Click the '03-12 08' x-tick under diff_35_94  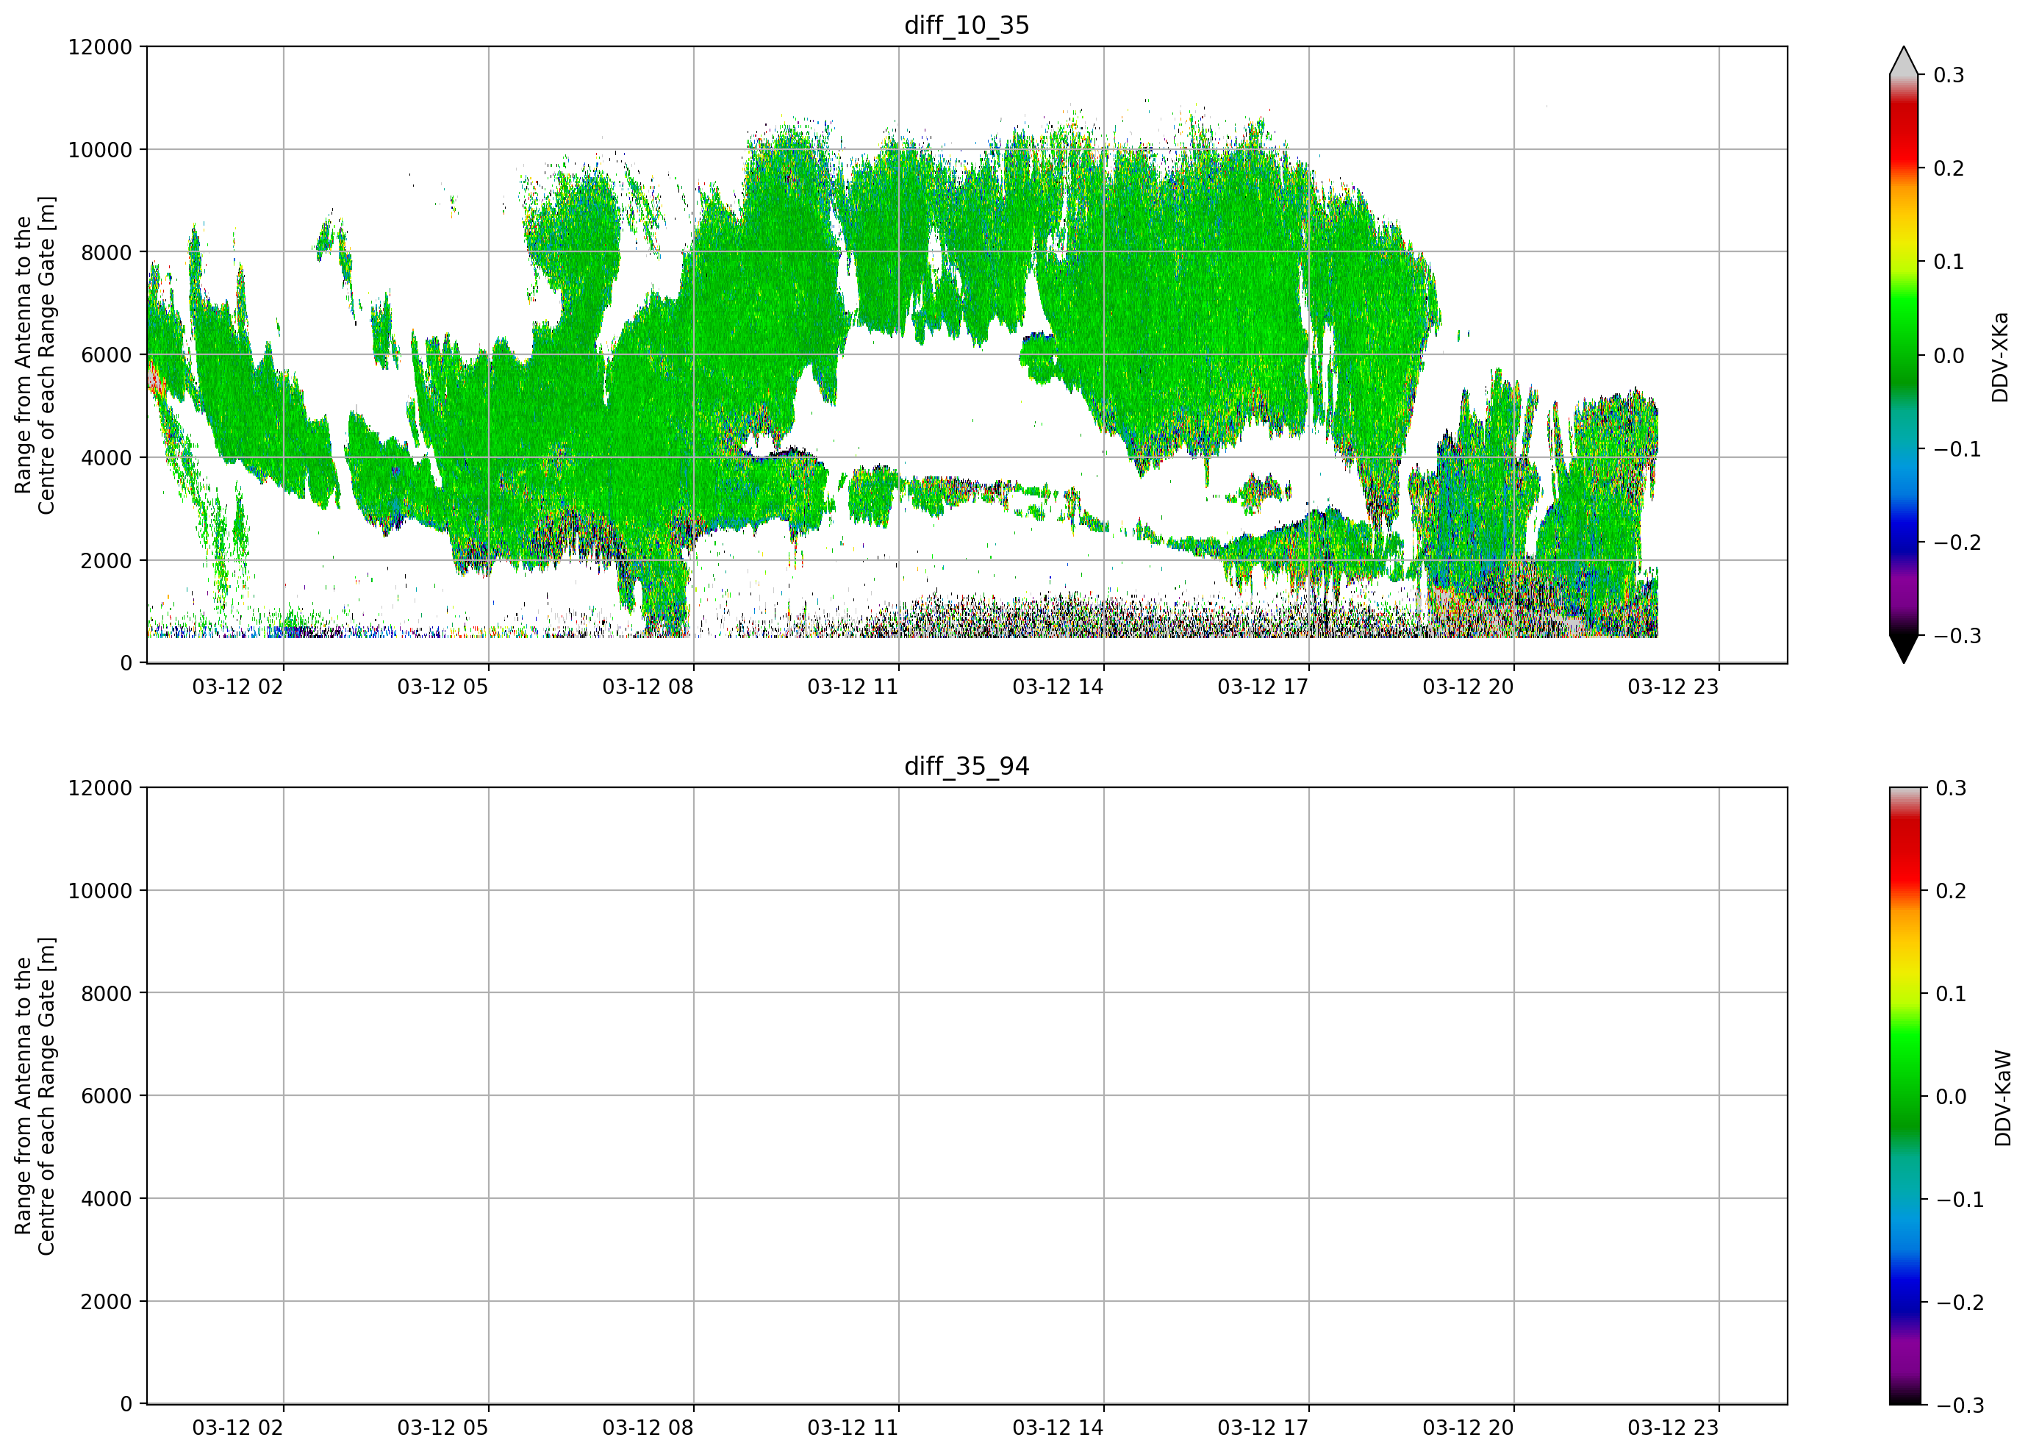point(648,1428)
